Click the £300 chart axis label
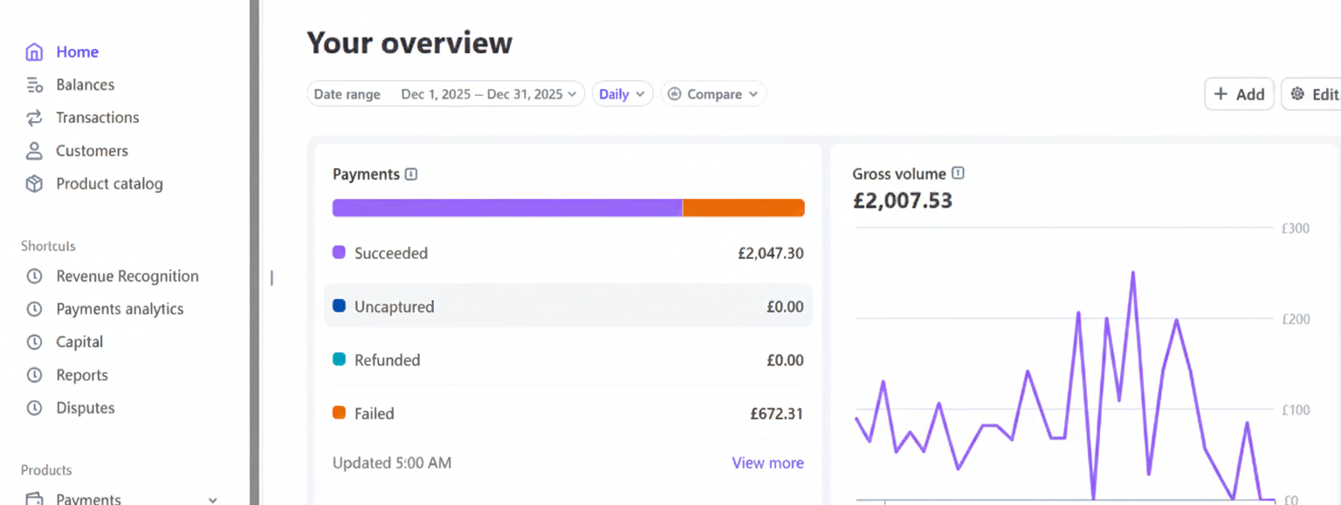Image resolution: width=1341 pixels, height=505 pixels. (1295, 229)
